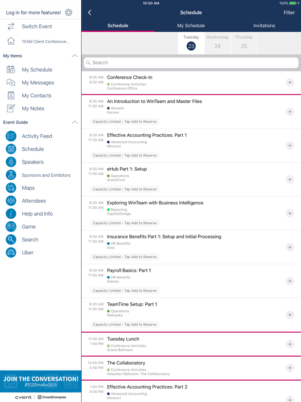This screenshot has height=402, width=301.
Task: Tap the Maps icon
Action: point(11,188)
